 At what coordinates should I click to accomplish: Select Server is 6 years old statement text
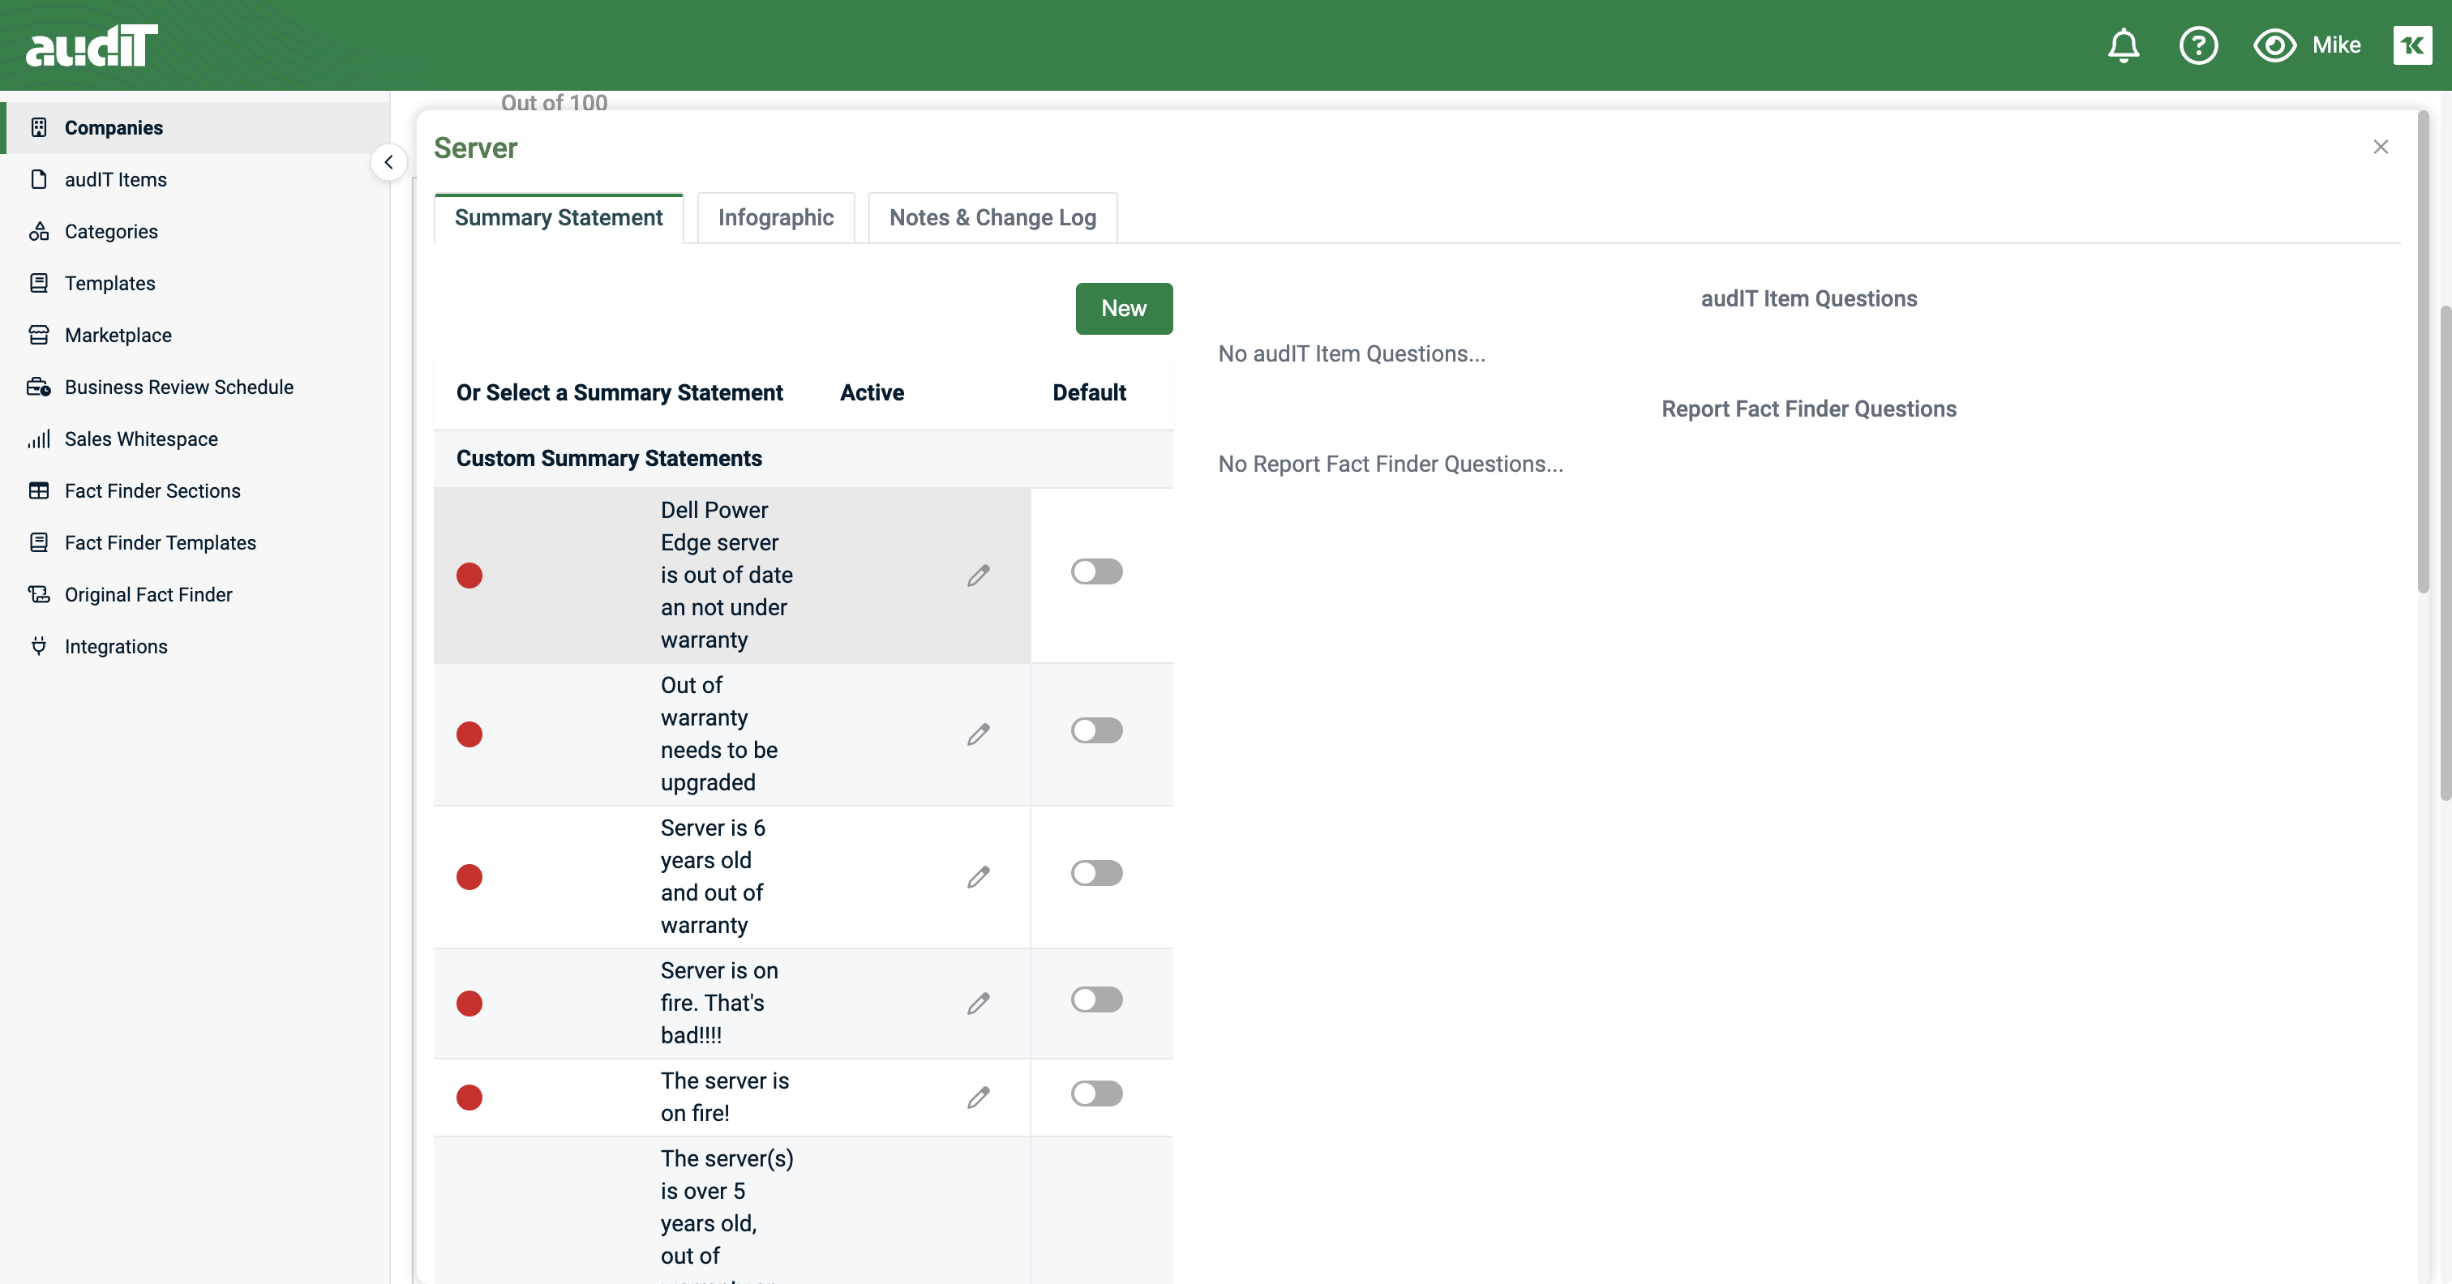click(713, 876)
